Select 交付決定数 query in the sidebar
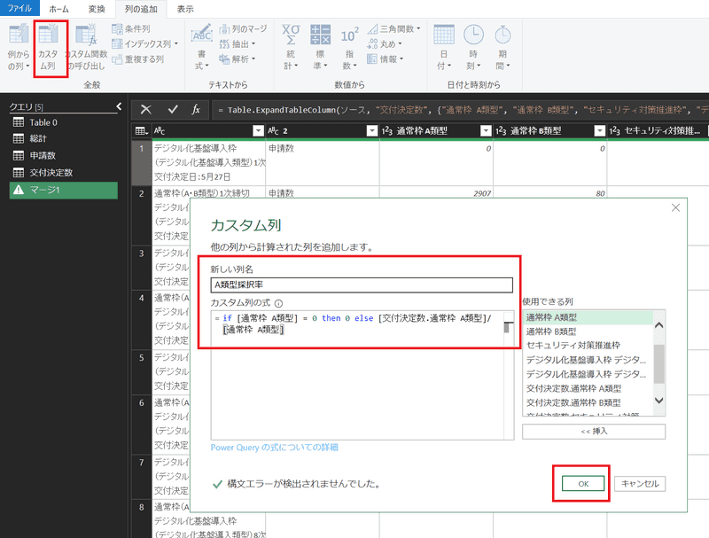This screenshot has height=538, width=709. click(x=50, y=173)
